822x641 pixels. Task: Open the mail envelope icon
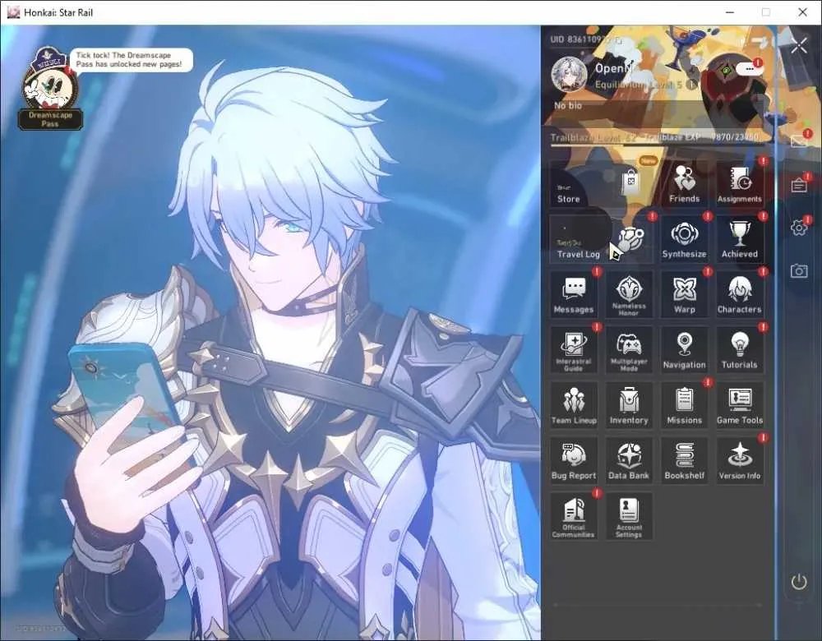(x=799, y=141)
